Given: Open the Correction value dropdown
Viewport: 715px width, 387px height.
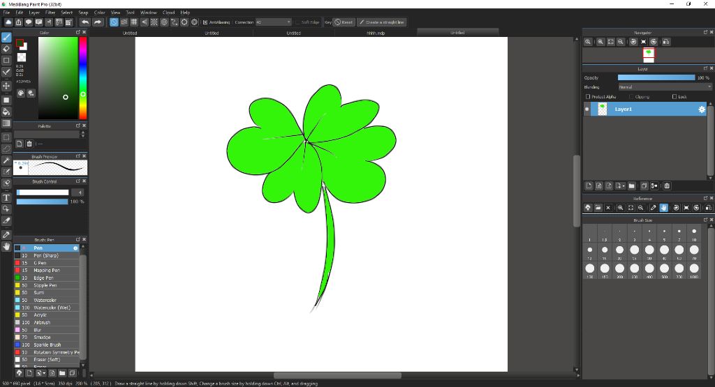Looking at the screenshot, I should pos(273,22).
